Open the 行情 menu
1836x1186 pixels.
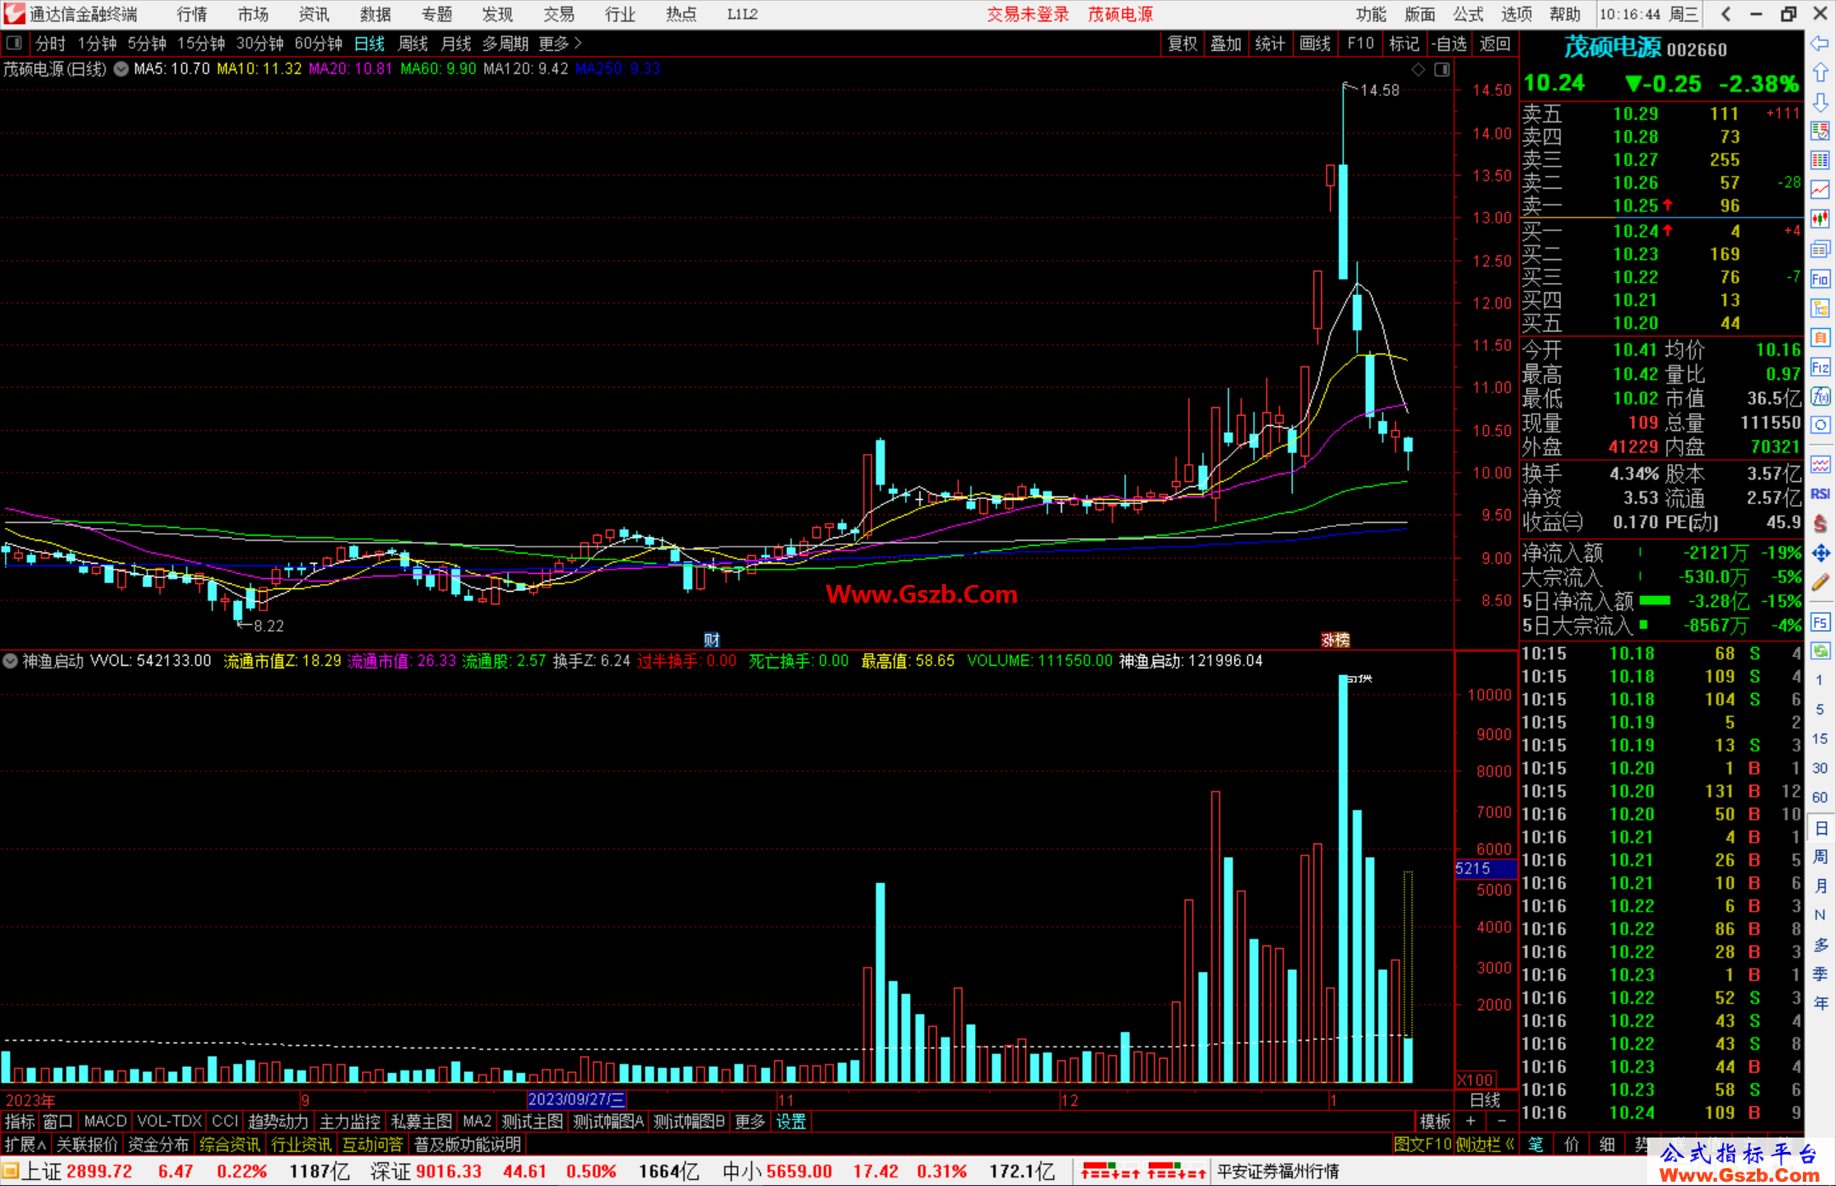click(x=192, y=14)
